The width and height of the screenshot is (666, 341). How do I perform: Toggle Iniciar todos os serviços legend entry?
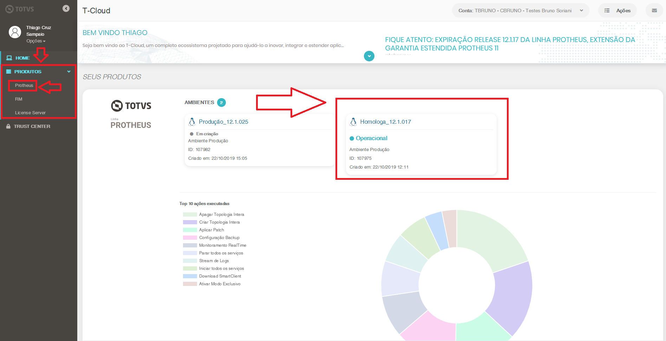[x=214, y=268]
